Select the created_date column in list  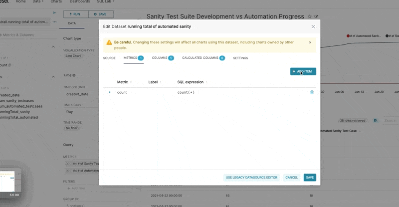tap(9, 95)
